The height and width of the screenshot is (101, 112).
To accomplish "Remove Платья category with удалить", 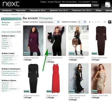I will (18, 25).
